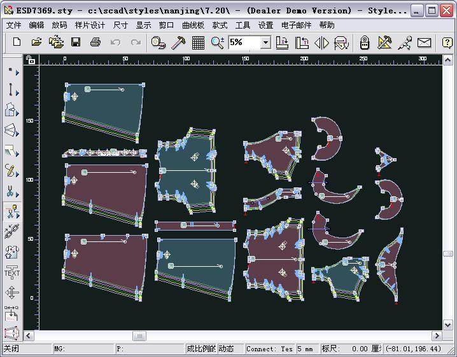Image resolution: width=457 pixels, height=357 pixels.
Task: Open the 显示 menu
Action: (x=143, y=25)
